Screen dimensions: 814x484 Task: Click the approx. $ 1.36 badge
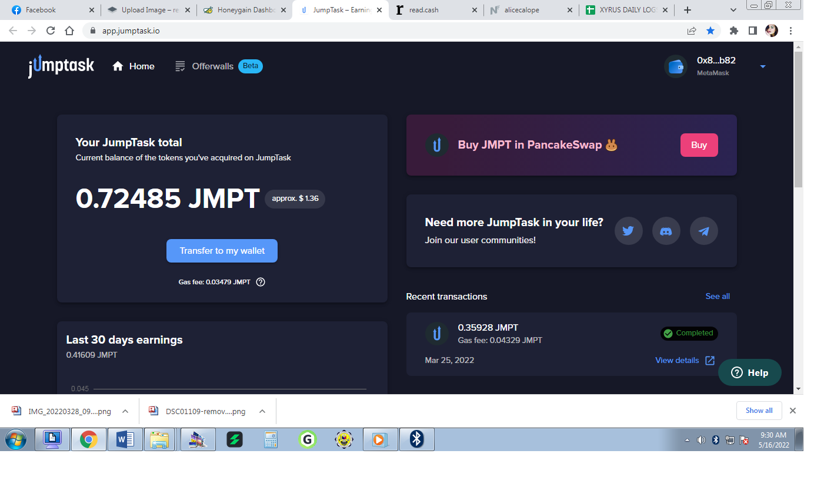[295, 199]
